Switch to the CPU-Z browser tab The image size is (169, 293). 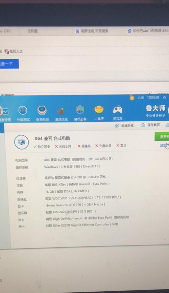6,31
